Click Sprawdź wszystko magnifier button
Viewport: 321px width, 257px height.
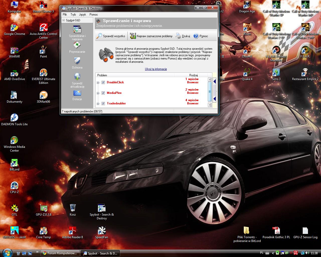[x=111, y=36]
